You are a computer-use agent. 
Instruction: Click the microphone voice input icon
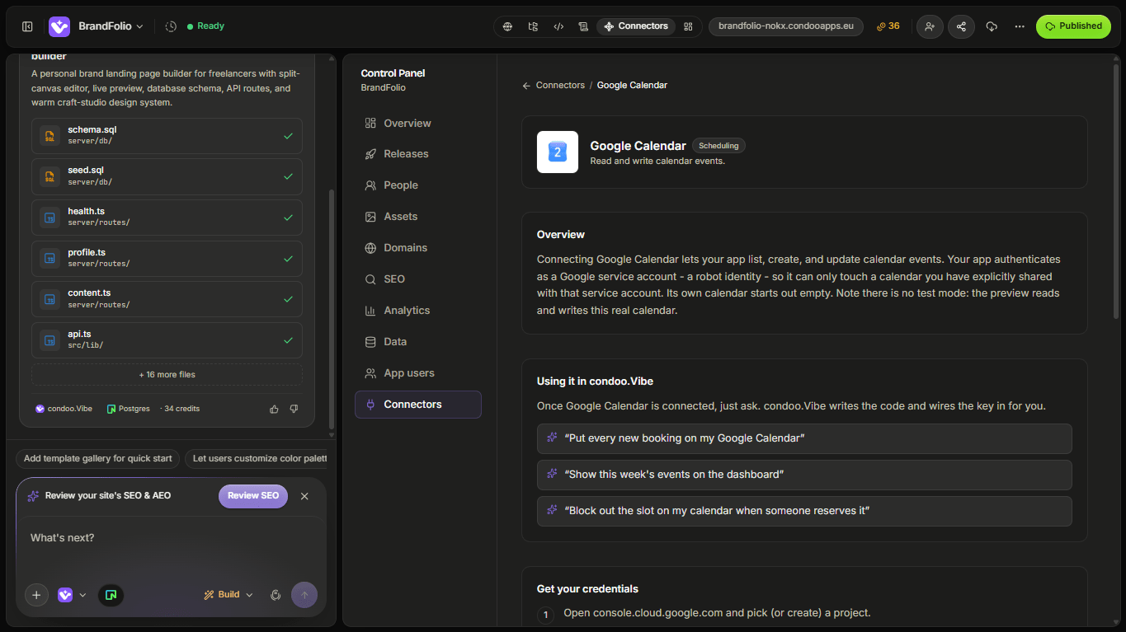coord(276,595)
